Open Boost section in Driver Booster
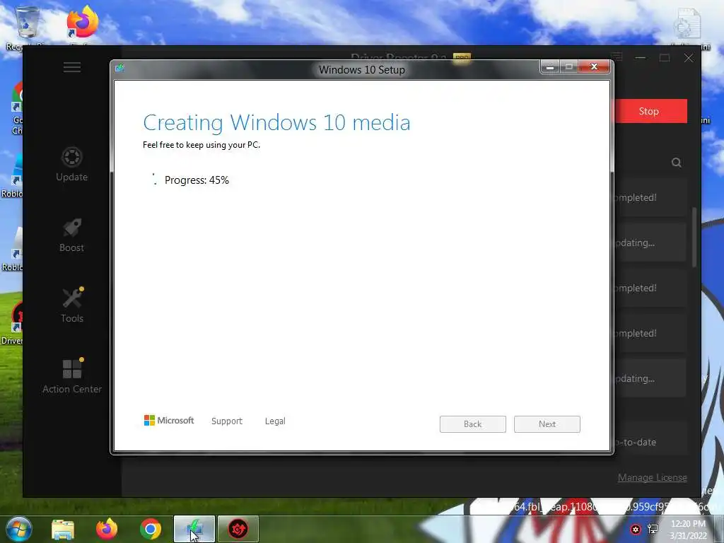 coord(71,235)
